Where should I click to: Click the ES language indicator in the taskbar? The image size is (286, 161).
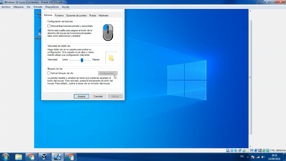click(x=242, y=157)
